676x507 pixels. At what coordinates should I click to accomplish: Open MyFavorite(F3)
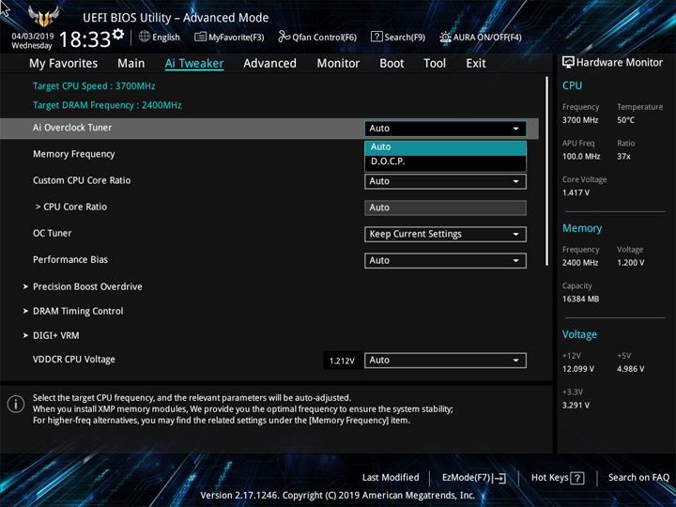click(229, 37)
